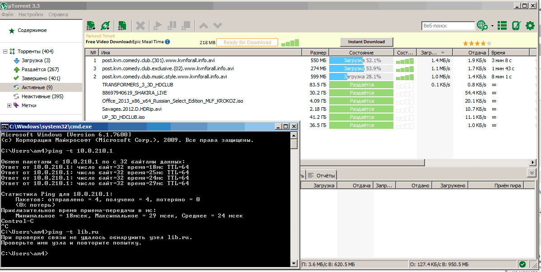Click the Create New Torrent icon
The image size is (541, 272).
coord(121,26)
